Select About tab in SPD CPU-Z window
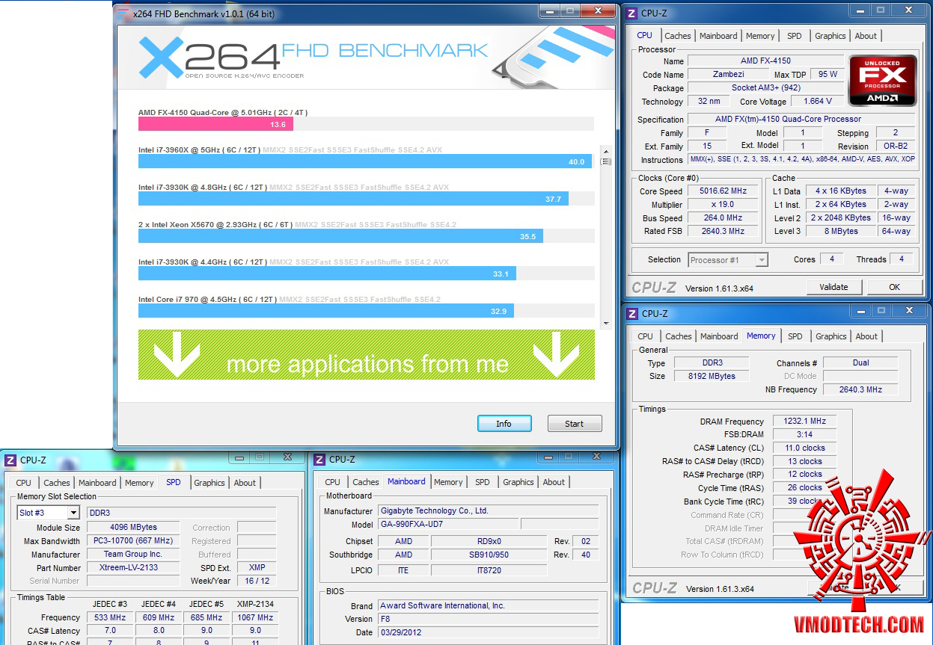This screenshot has height=645, width=933. pos(245,483)
